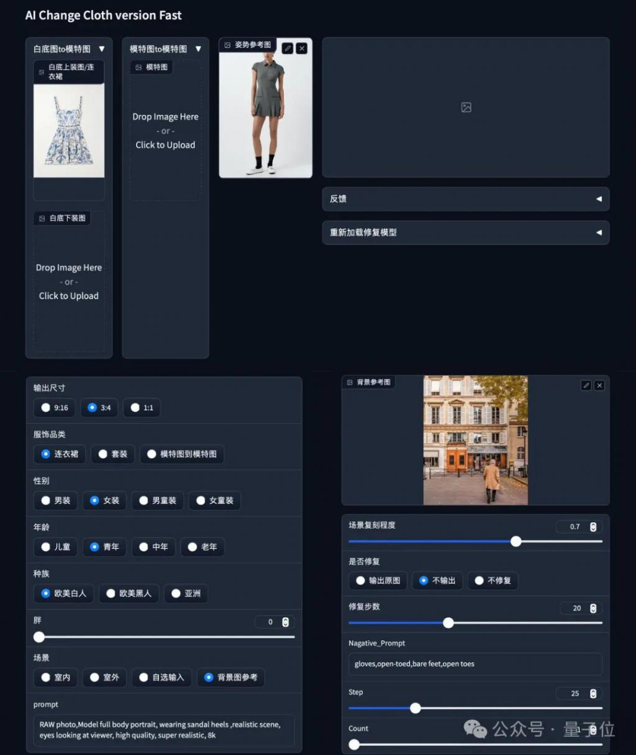
Task: Choose 室外 scene option
Action: (104, 677)
